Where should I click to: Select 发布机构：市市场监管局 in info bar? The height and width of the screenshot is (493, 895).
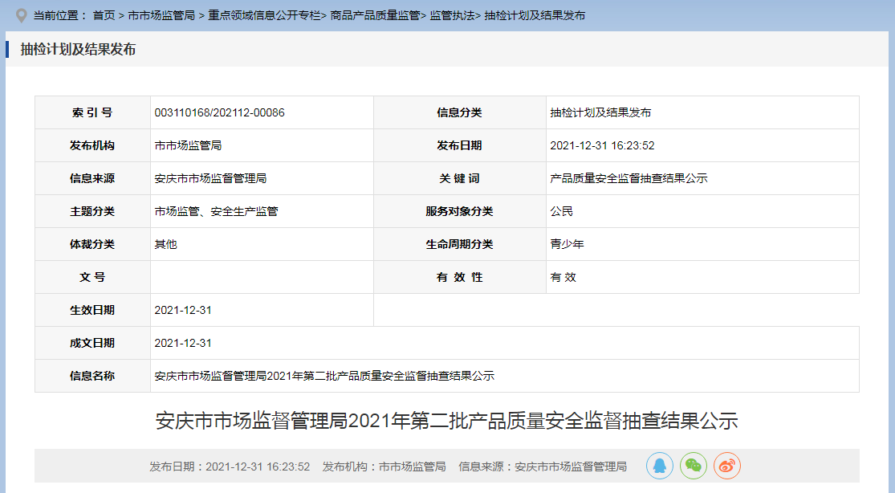coord(384,467)
